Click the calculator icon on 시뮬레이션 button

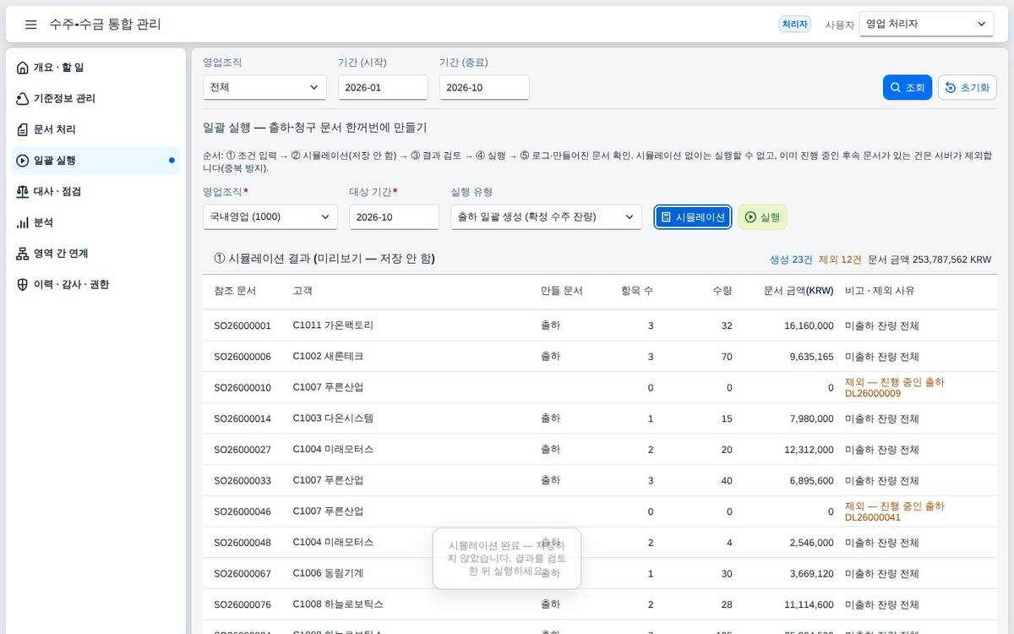tap(666, 217)
